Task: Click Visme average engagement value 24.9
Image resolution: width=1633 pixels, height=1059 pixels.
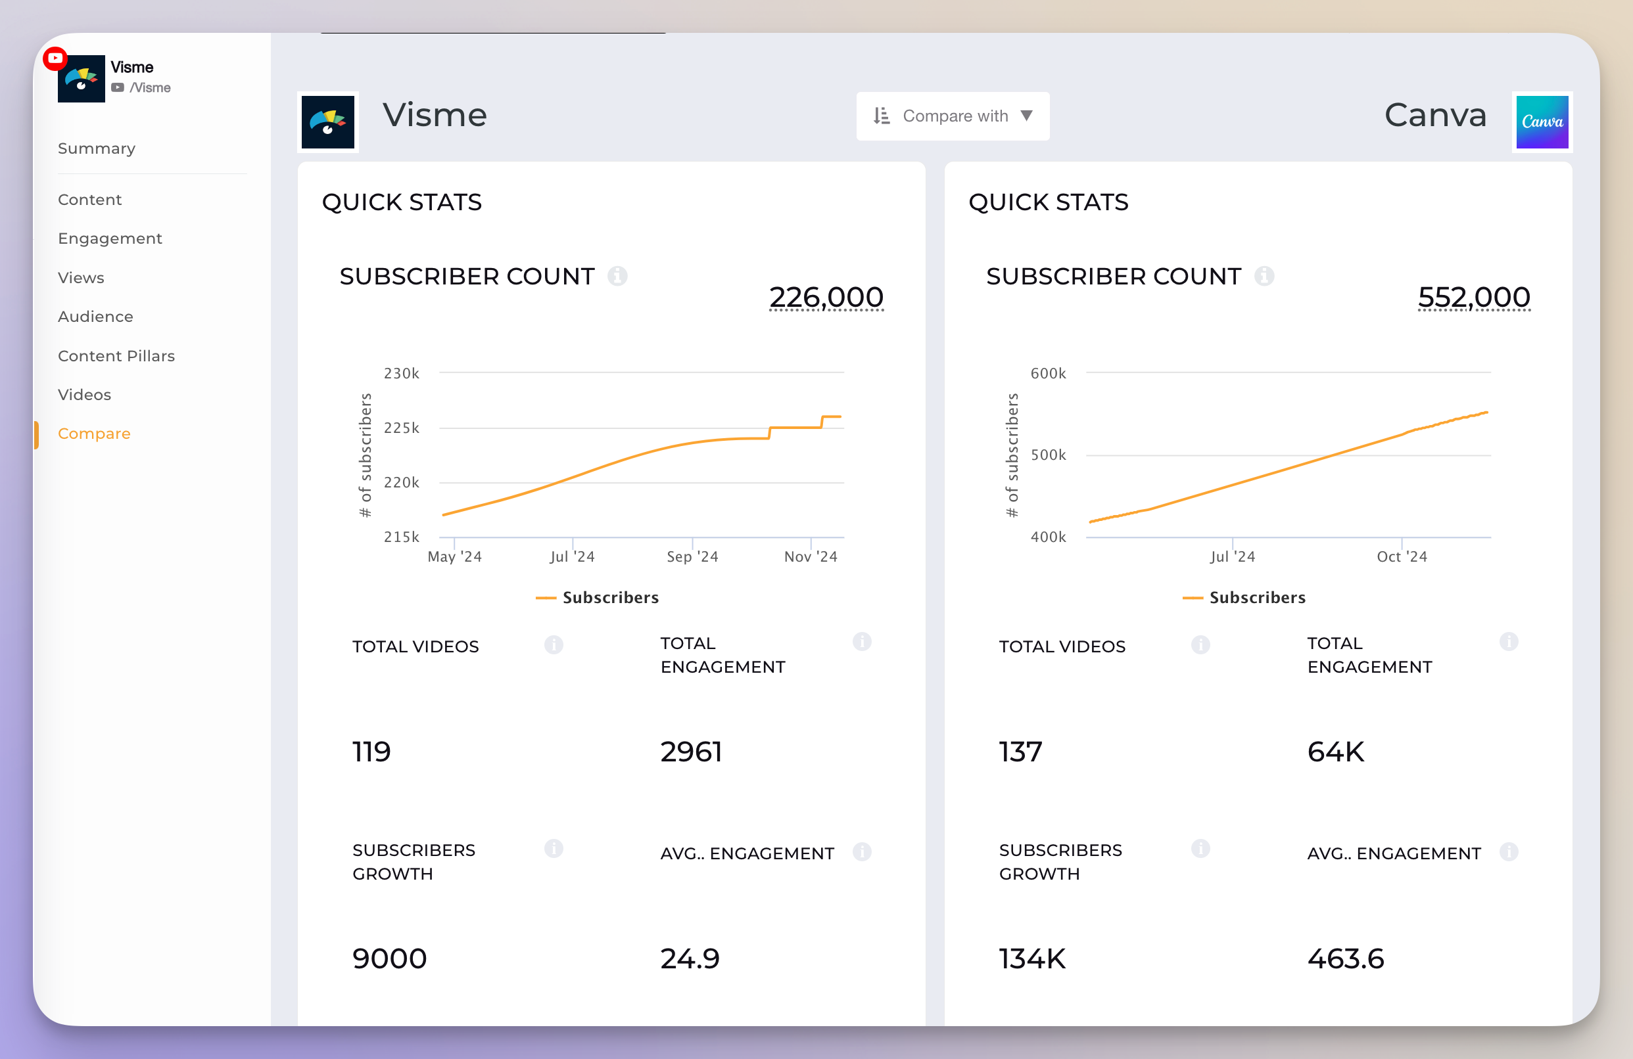Action: pyautogui.click(x=690, y=959)
